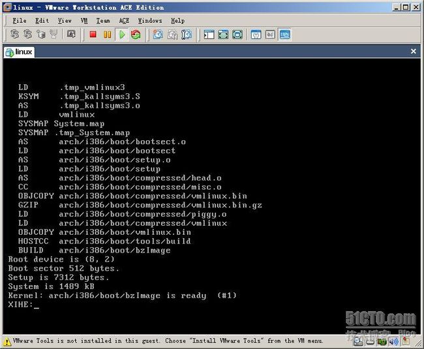The width and height of the screenshot is (424, 349).
Task: Click the "LD vmlinux" line
Action: [x=56, y=115]
